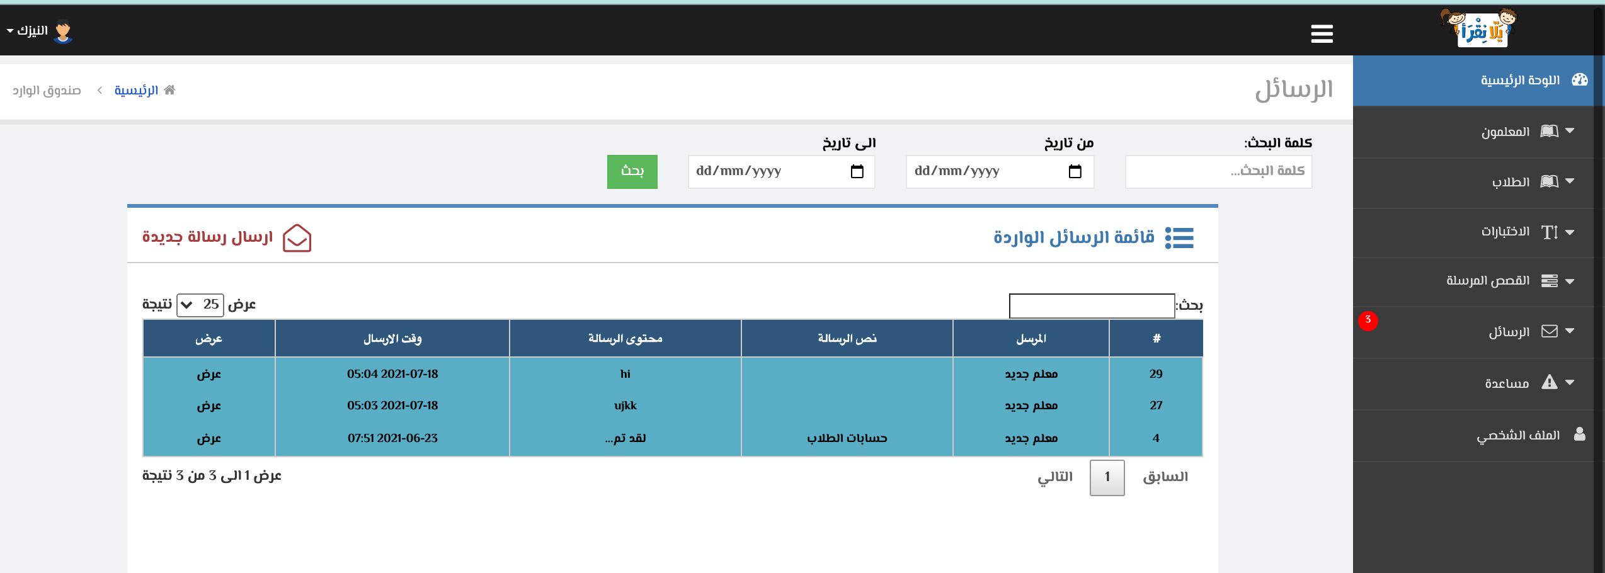The image size is (1605, 573).
Task: Click the ujkk message content cell
Action: (625, 406)
